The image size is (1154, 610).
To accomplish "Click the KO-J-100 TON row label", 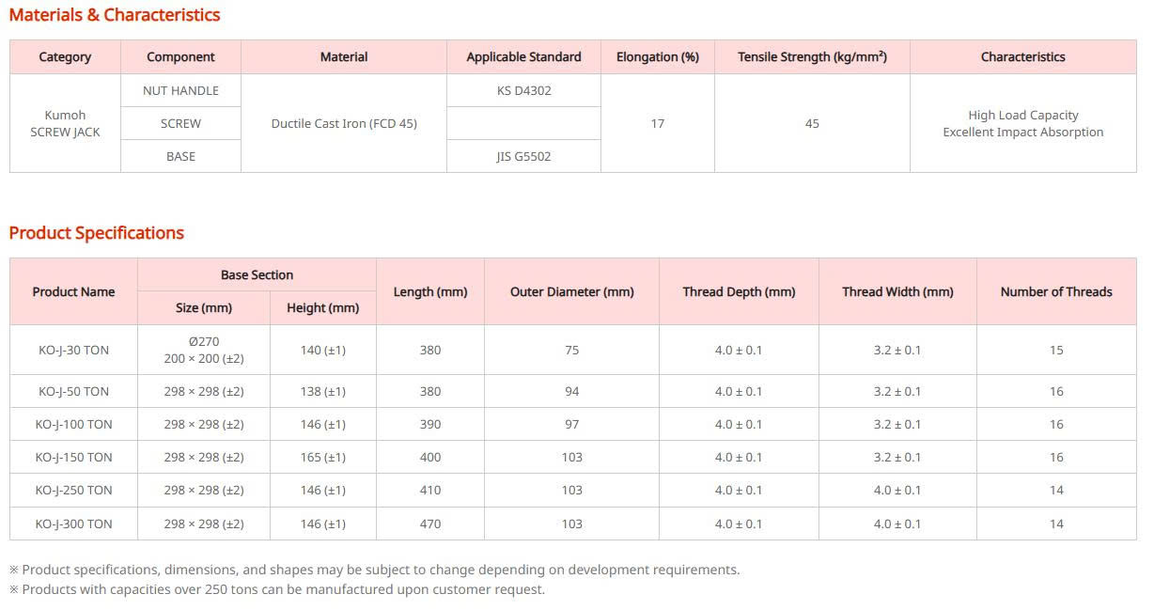I will pos(73,424).
